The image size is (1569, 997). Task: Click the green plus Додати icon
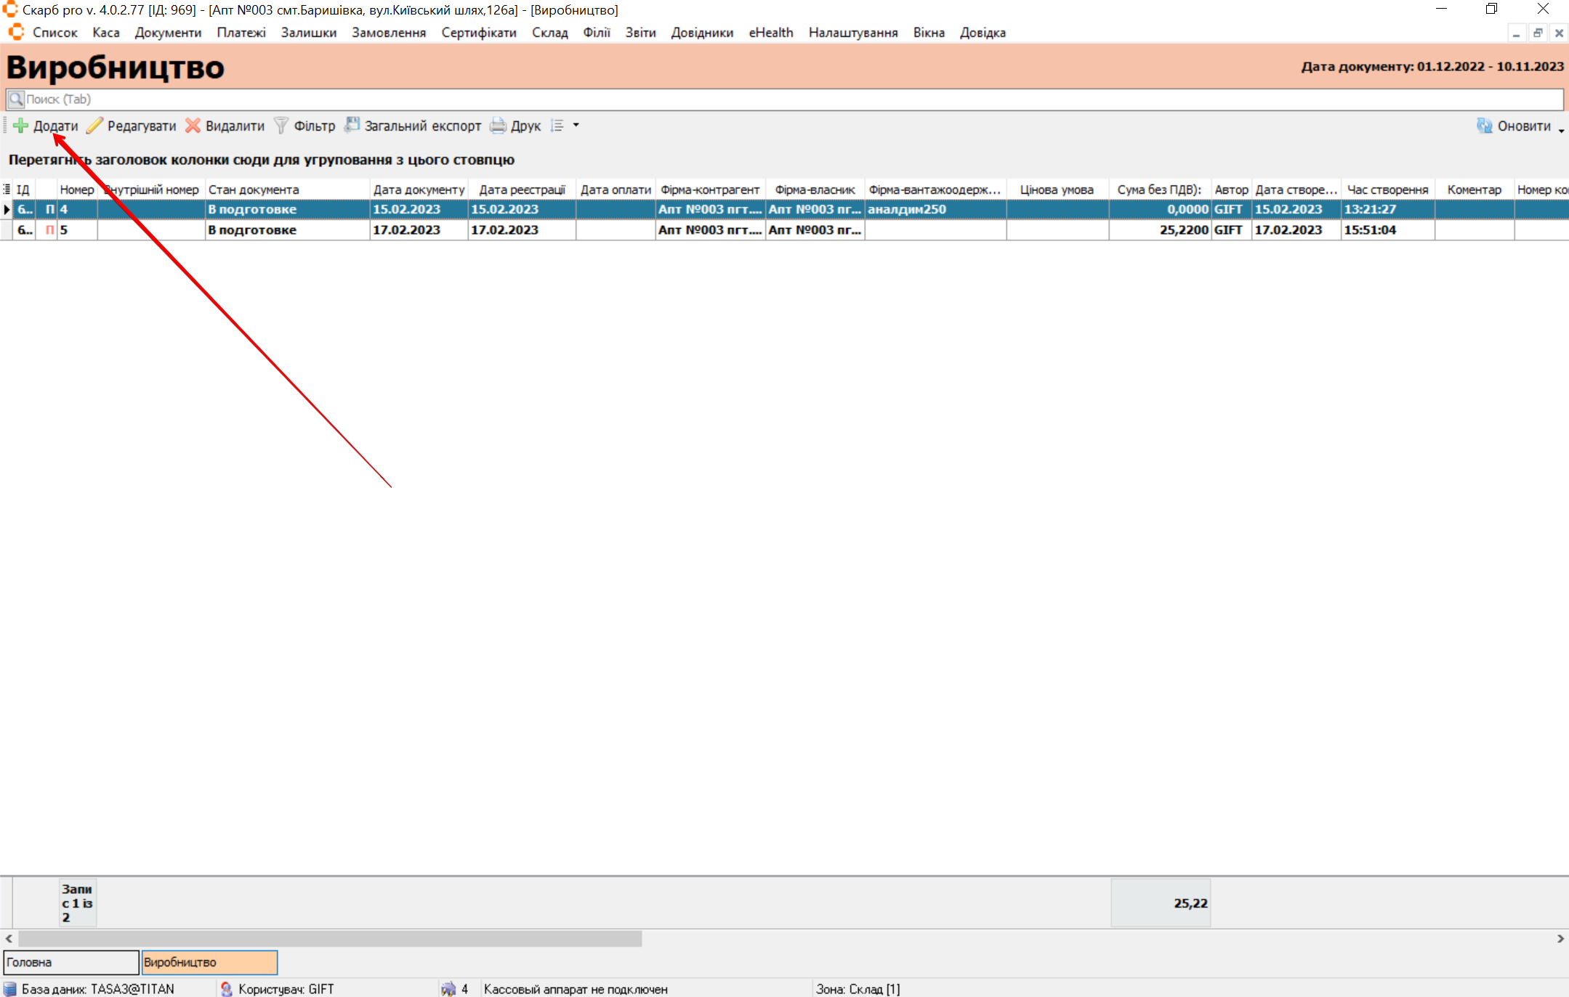coord(21,126)
